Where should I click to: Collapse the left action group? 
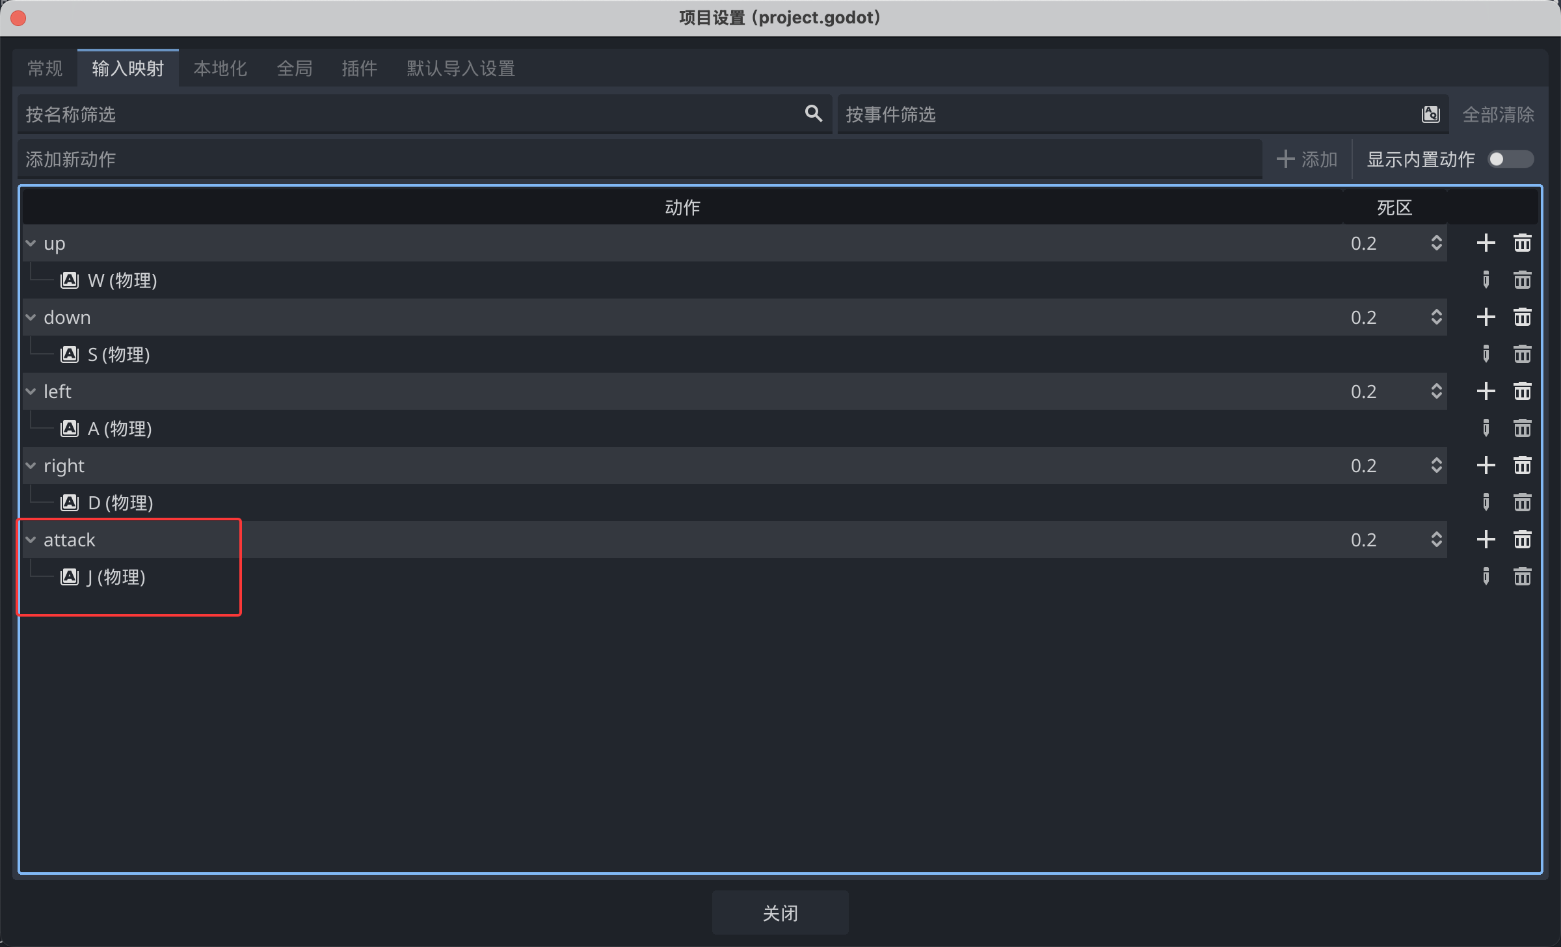31,392
